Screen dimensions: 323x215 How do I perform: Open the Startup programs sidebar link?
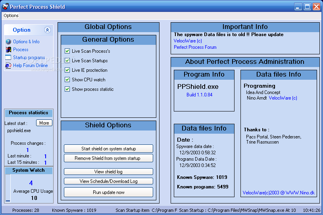[29, 58]
